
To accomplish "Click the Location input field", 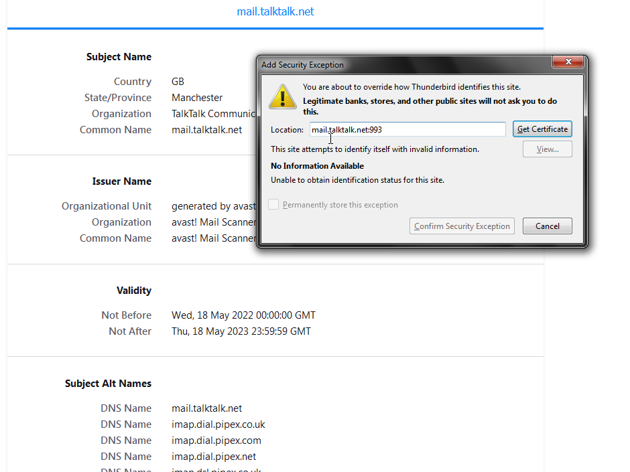I will coord(407,130).
